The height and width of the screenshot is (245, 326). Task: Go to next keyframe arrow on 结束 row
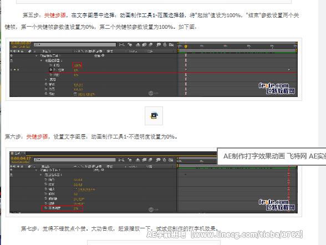pos(18,70)
